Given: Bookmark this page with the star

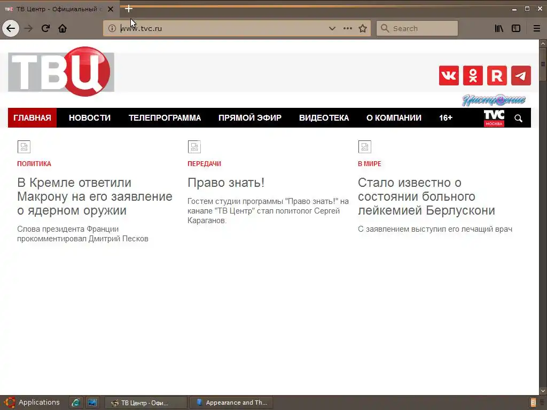Looking at the screenshot, I should click(363, 28).
